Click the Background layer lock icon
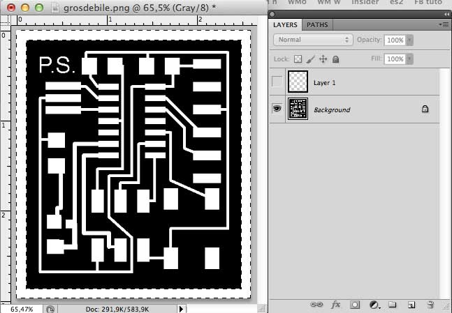 click(425, 109)
